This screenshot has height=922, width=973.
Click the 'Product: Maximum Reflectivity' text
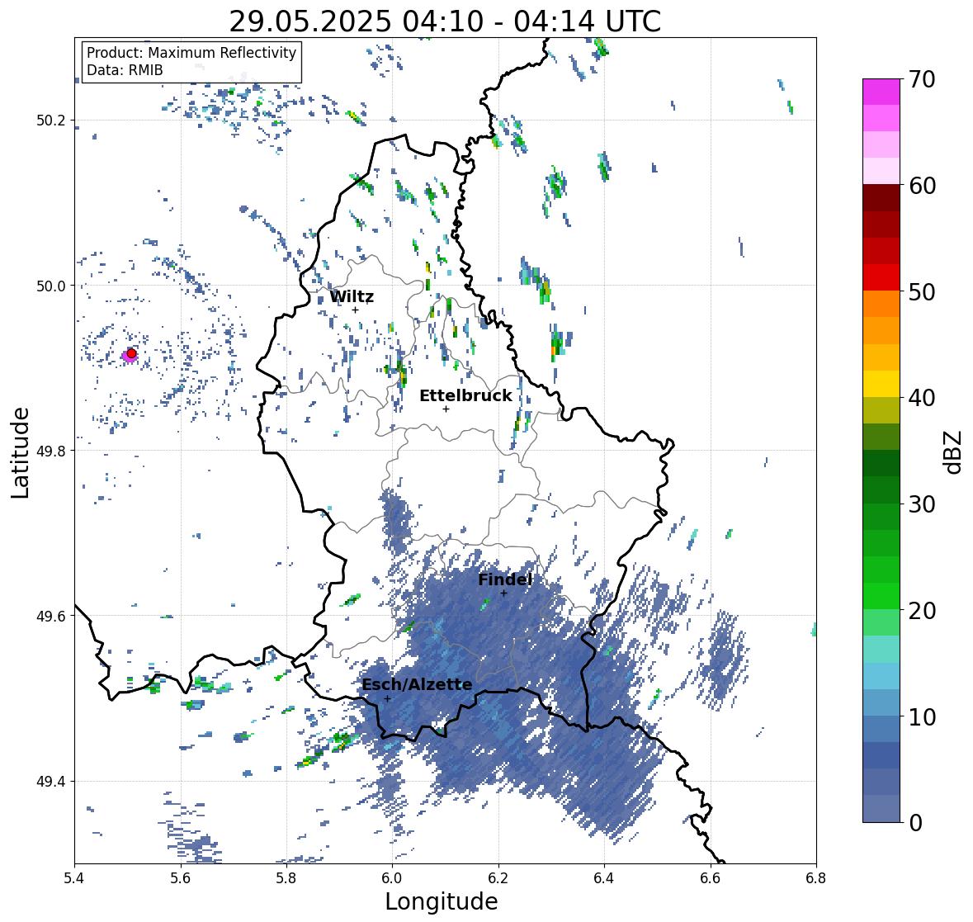click(x=191, y=53)
